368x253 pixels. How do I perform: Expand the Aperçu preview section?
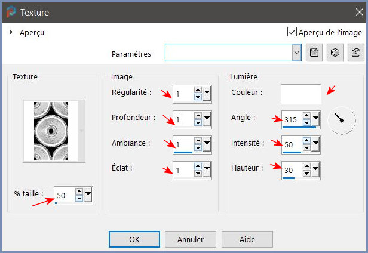point(11,33)
